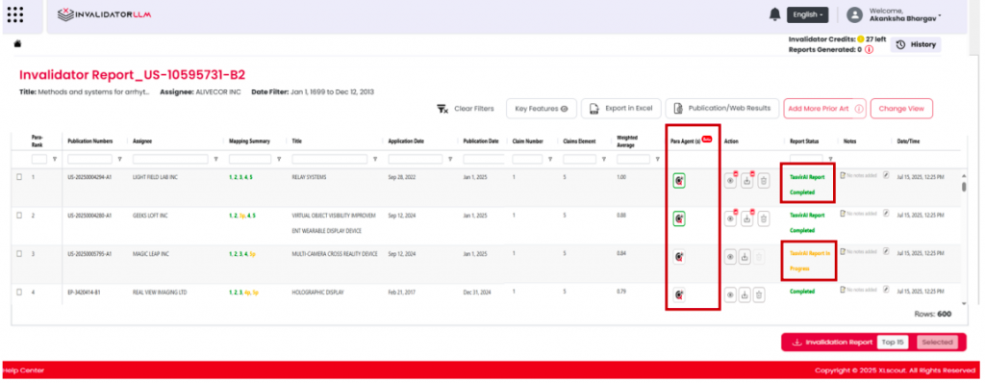The height and width of the screenshot is (383, 985).
Task: Open Report Status column filter icon
Action: click(x=831, y=159)
